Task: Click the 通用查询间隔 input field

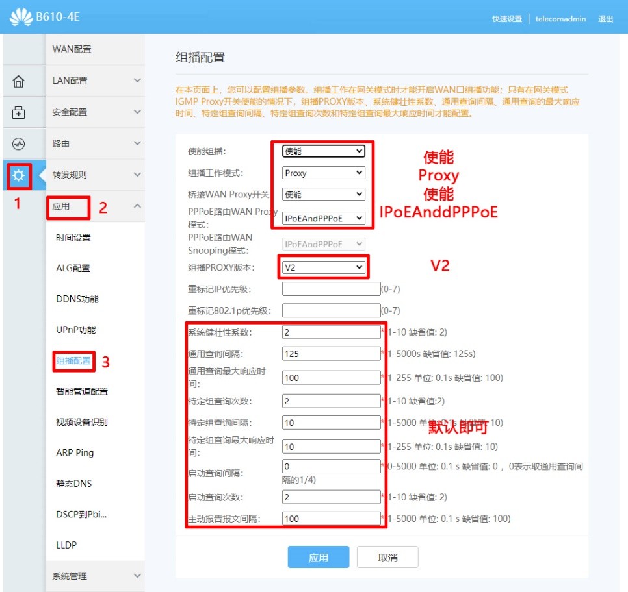Action: click(331, 354)
